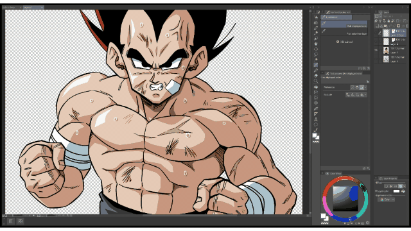Select the Layer 5 thumbnail
Viewport: 411px width, 231px height.
[386, 50]
